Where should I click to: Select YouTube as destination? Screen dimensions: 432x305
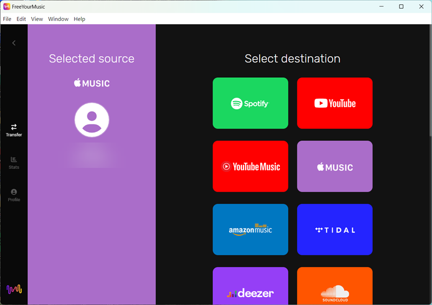[x=335, y=103]
